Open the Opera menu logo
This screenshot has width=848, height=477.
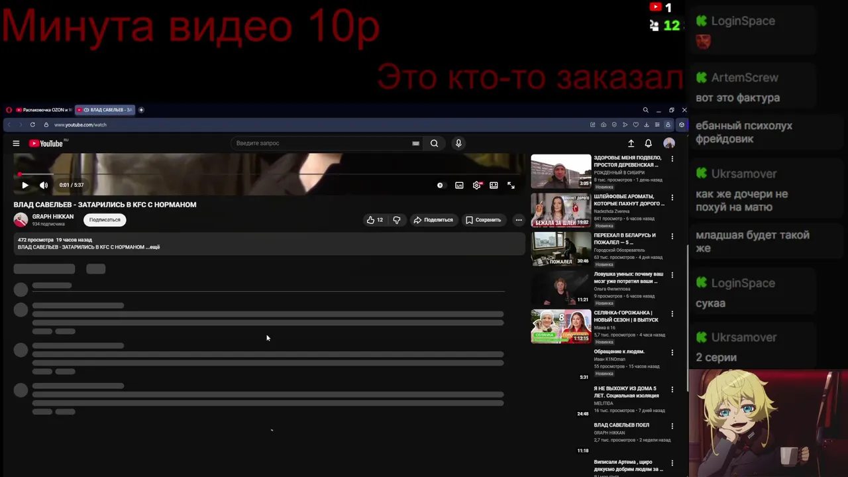pyautogui.click(x=9, y=110)
